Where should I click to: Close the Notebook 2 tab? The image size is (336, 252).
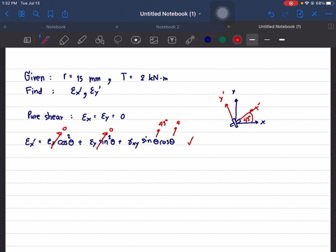coord(117,27)
